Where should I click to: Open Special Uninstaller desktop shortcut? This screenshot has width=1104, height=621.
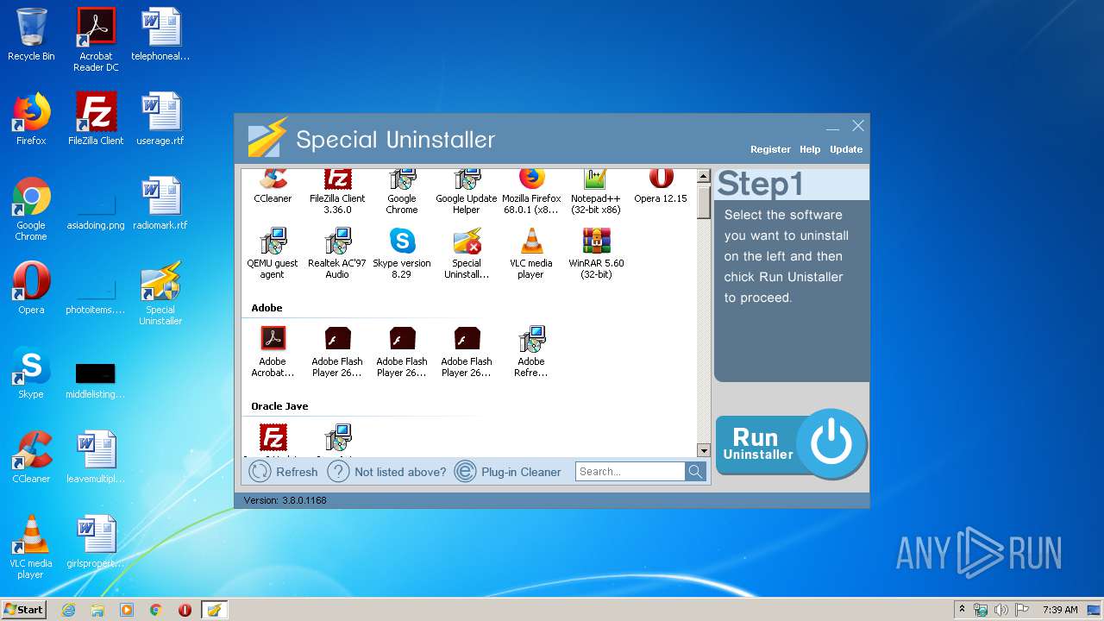coord(160,293)
